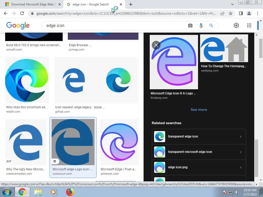Click the seekpng.com source label
The width and height of the screenshot is (263, 197).
pyautogui.click(x=210, y=71)
